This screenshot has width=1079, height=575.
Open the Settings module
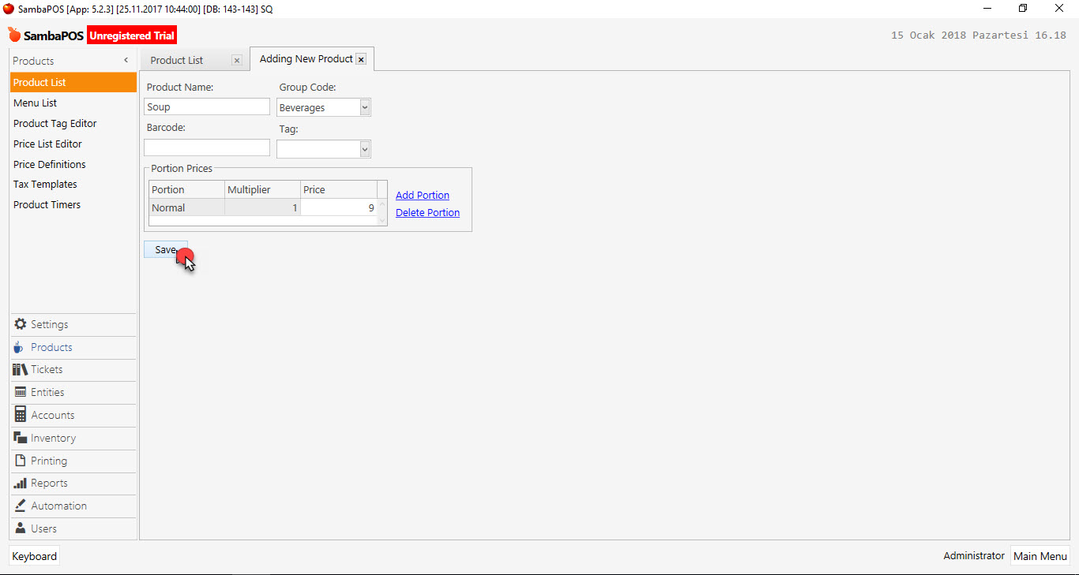(47, 324)
